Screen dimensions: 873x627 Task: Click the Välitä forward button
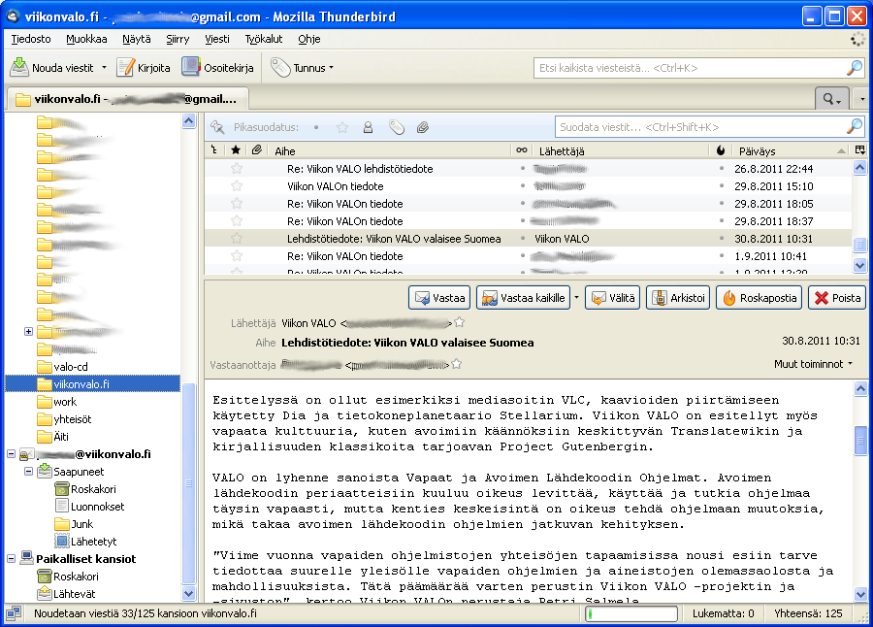(x=613, y=298)
